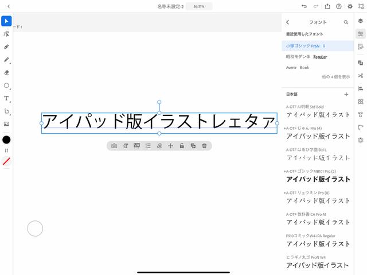The height and width of the screenshot is (275, 367).
Task: Tap the move icon in the context bar
Action: coord(171,146)
